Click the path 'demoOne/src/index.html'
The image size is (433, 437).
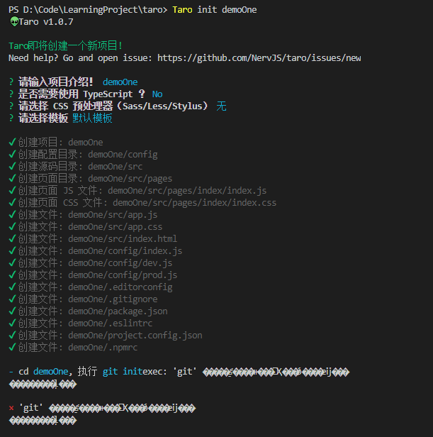click(123, 239)
